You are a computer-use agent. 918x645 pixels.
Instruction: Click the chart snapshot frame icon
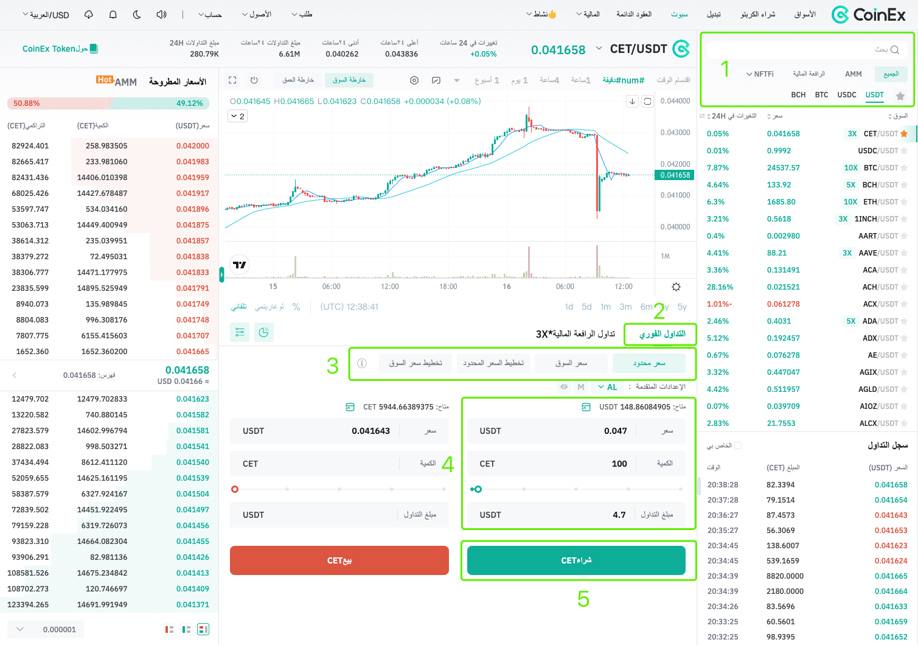647,101
